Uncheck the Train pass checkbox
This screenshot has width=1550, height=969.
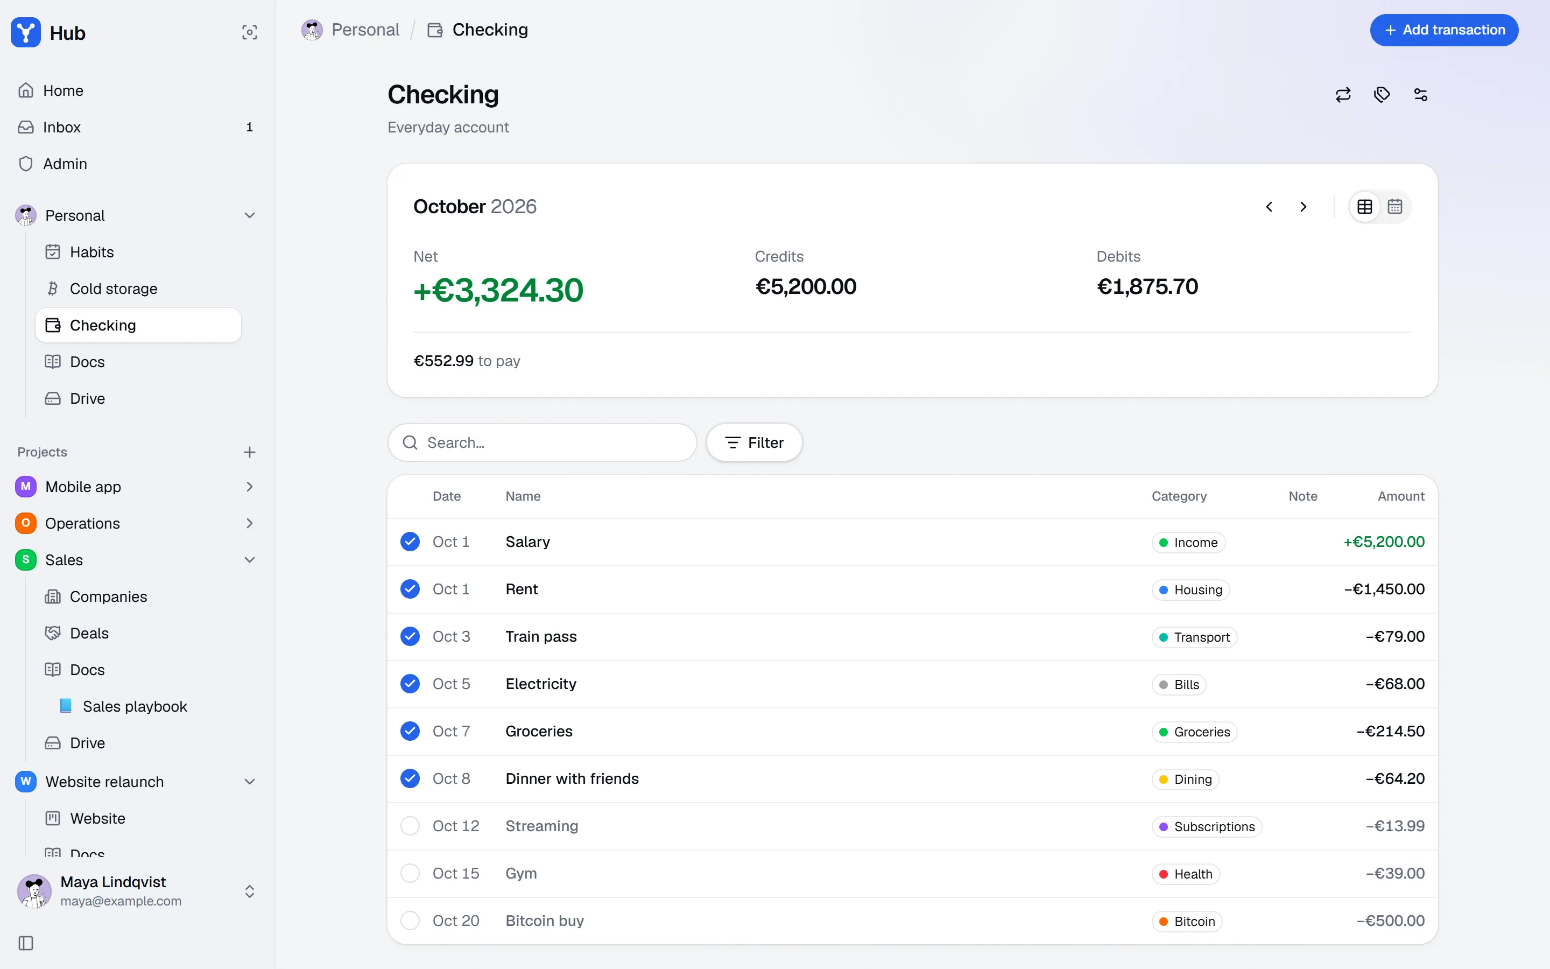click(x=410, y=636)
